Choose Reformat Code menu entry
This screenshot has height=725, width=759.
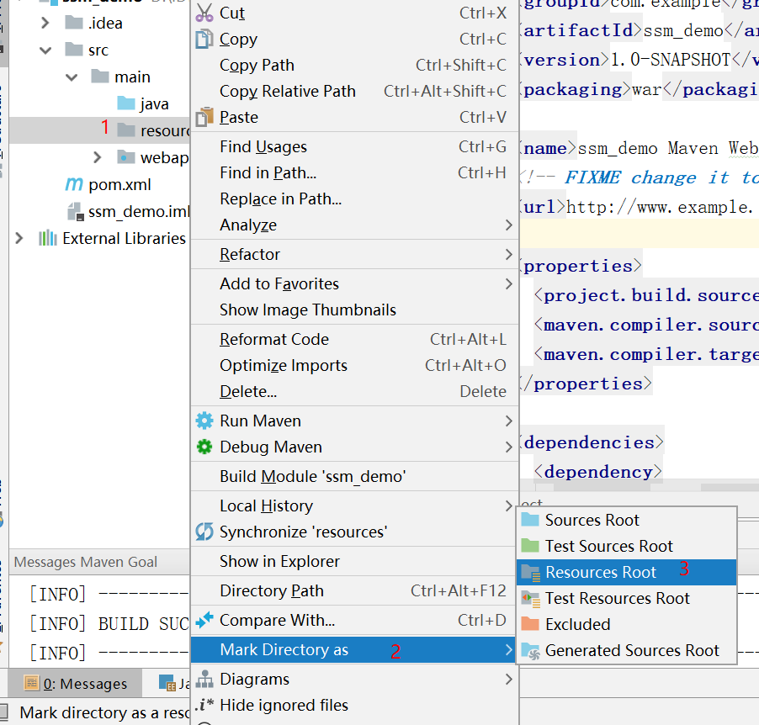point(354,339)
